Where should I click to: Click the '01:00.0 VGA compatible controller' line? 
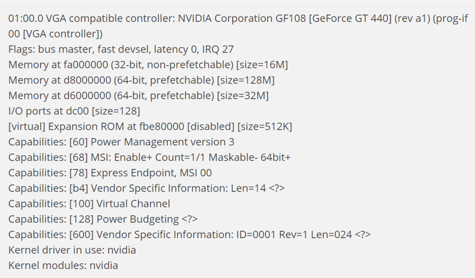(x=238, y=26)
